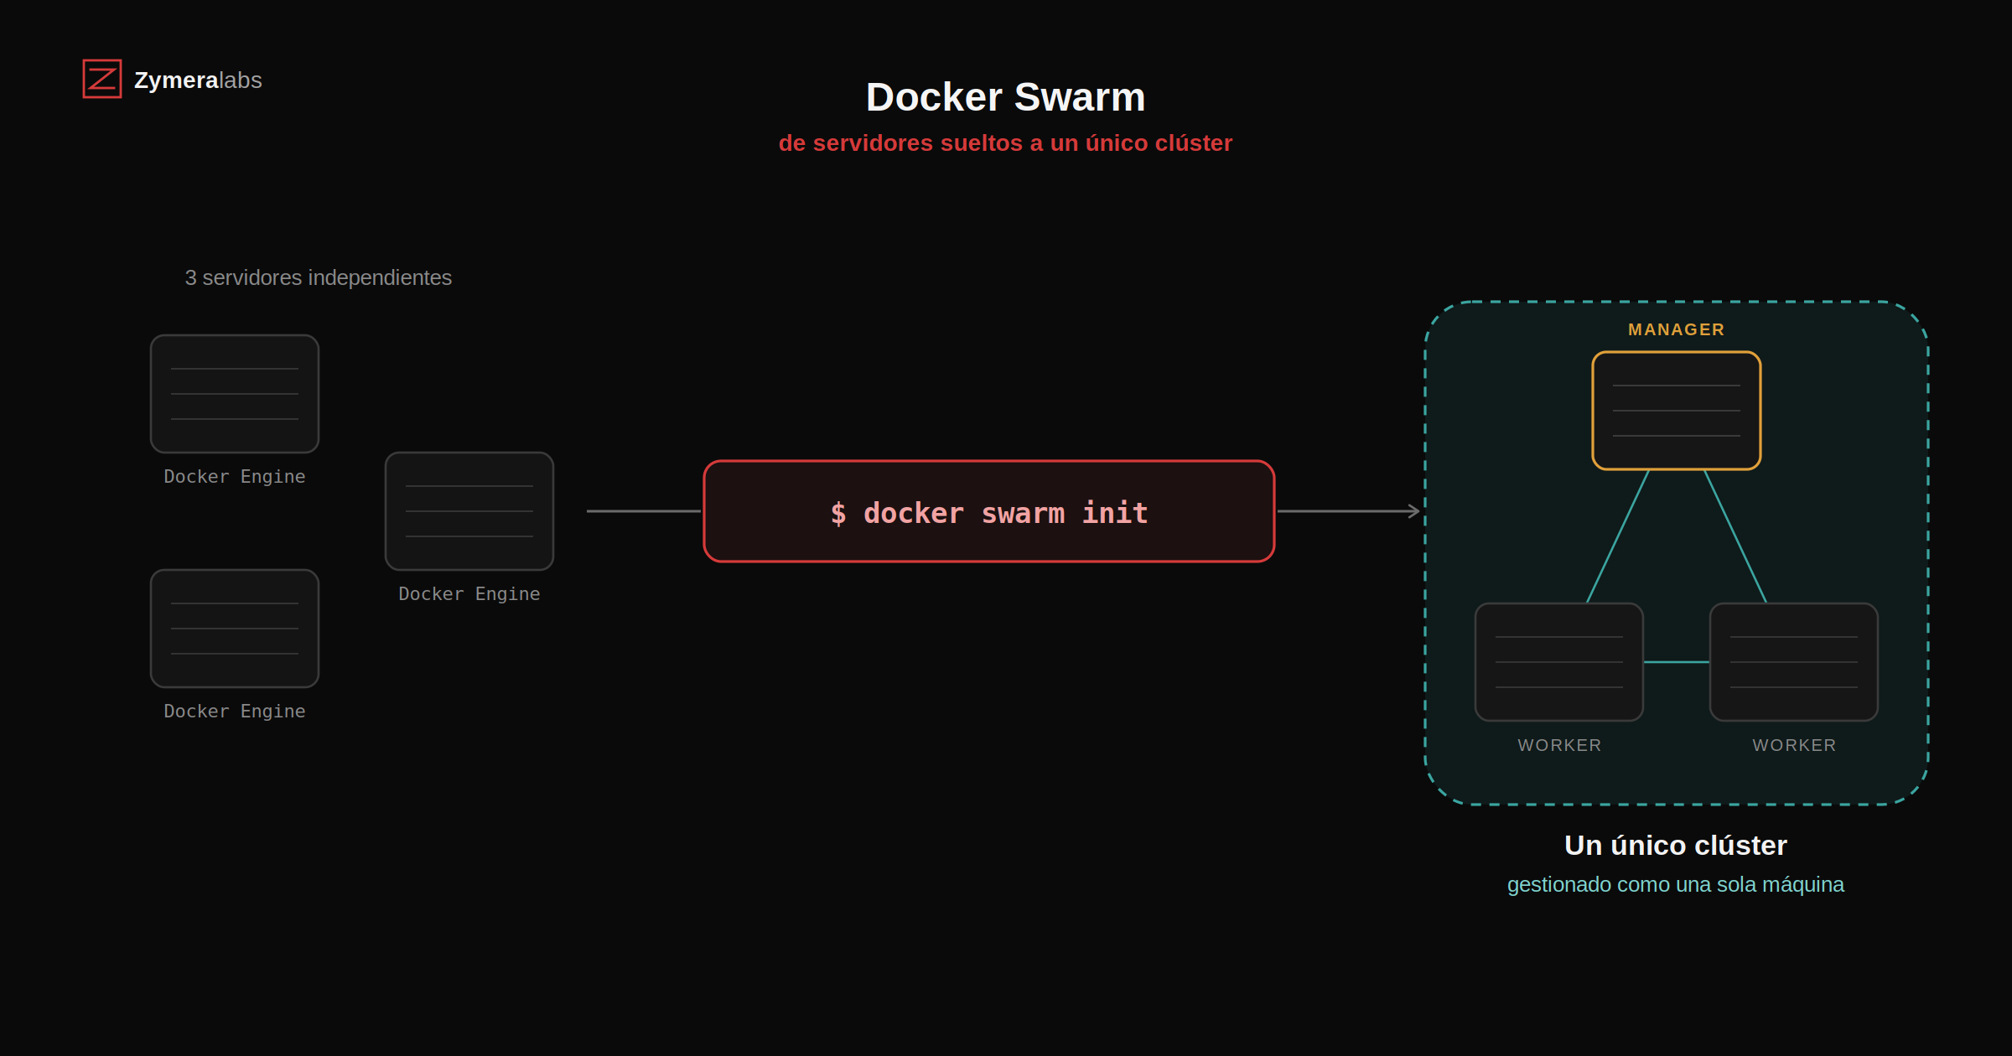The image size is (2012, 1056).
Task: Click the Docker Swarm title
Action: (1005, 97)
